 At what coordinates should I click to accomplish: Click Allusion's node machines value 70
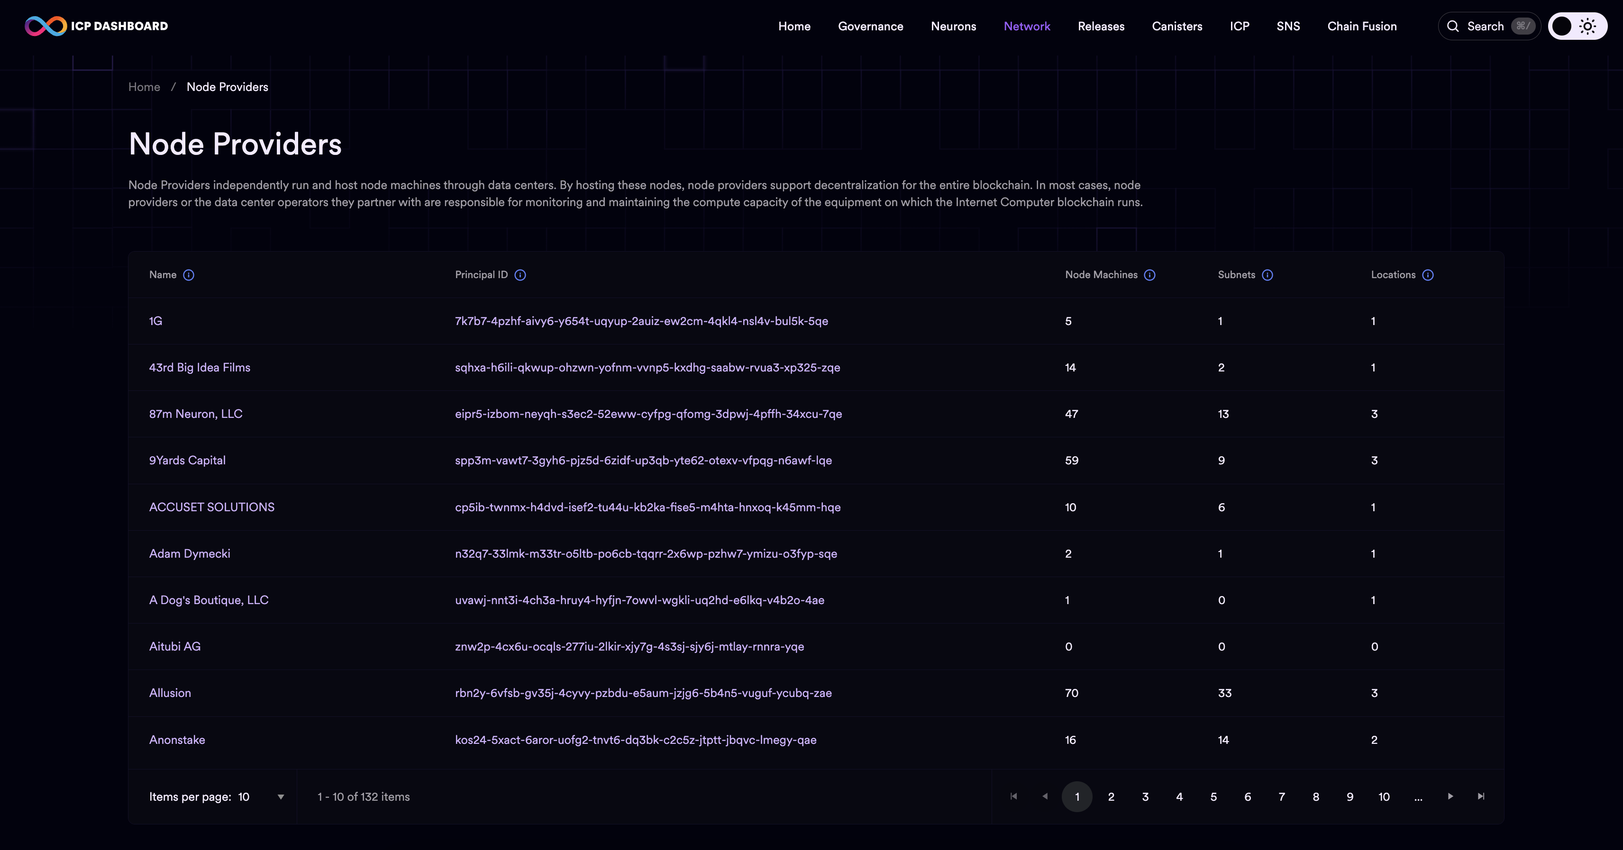coord(1072,693)
